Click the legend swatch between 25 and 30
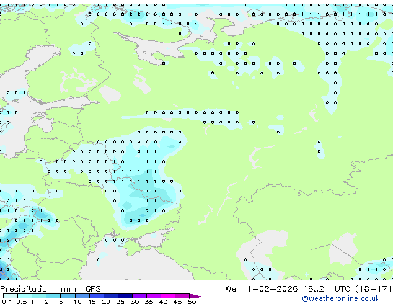Viewport: 393px width, 304px height. (x=125, y=296)
